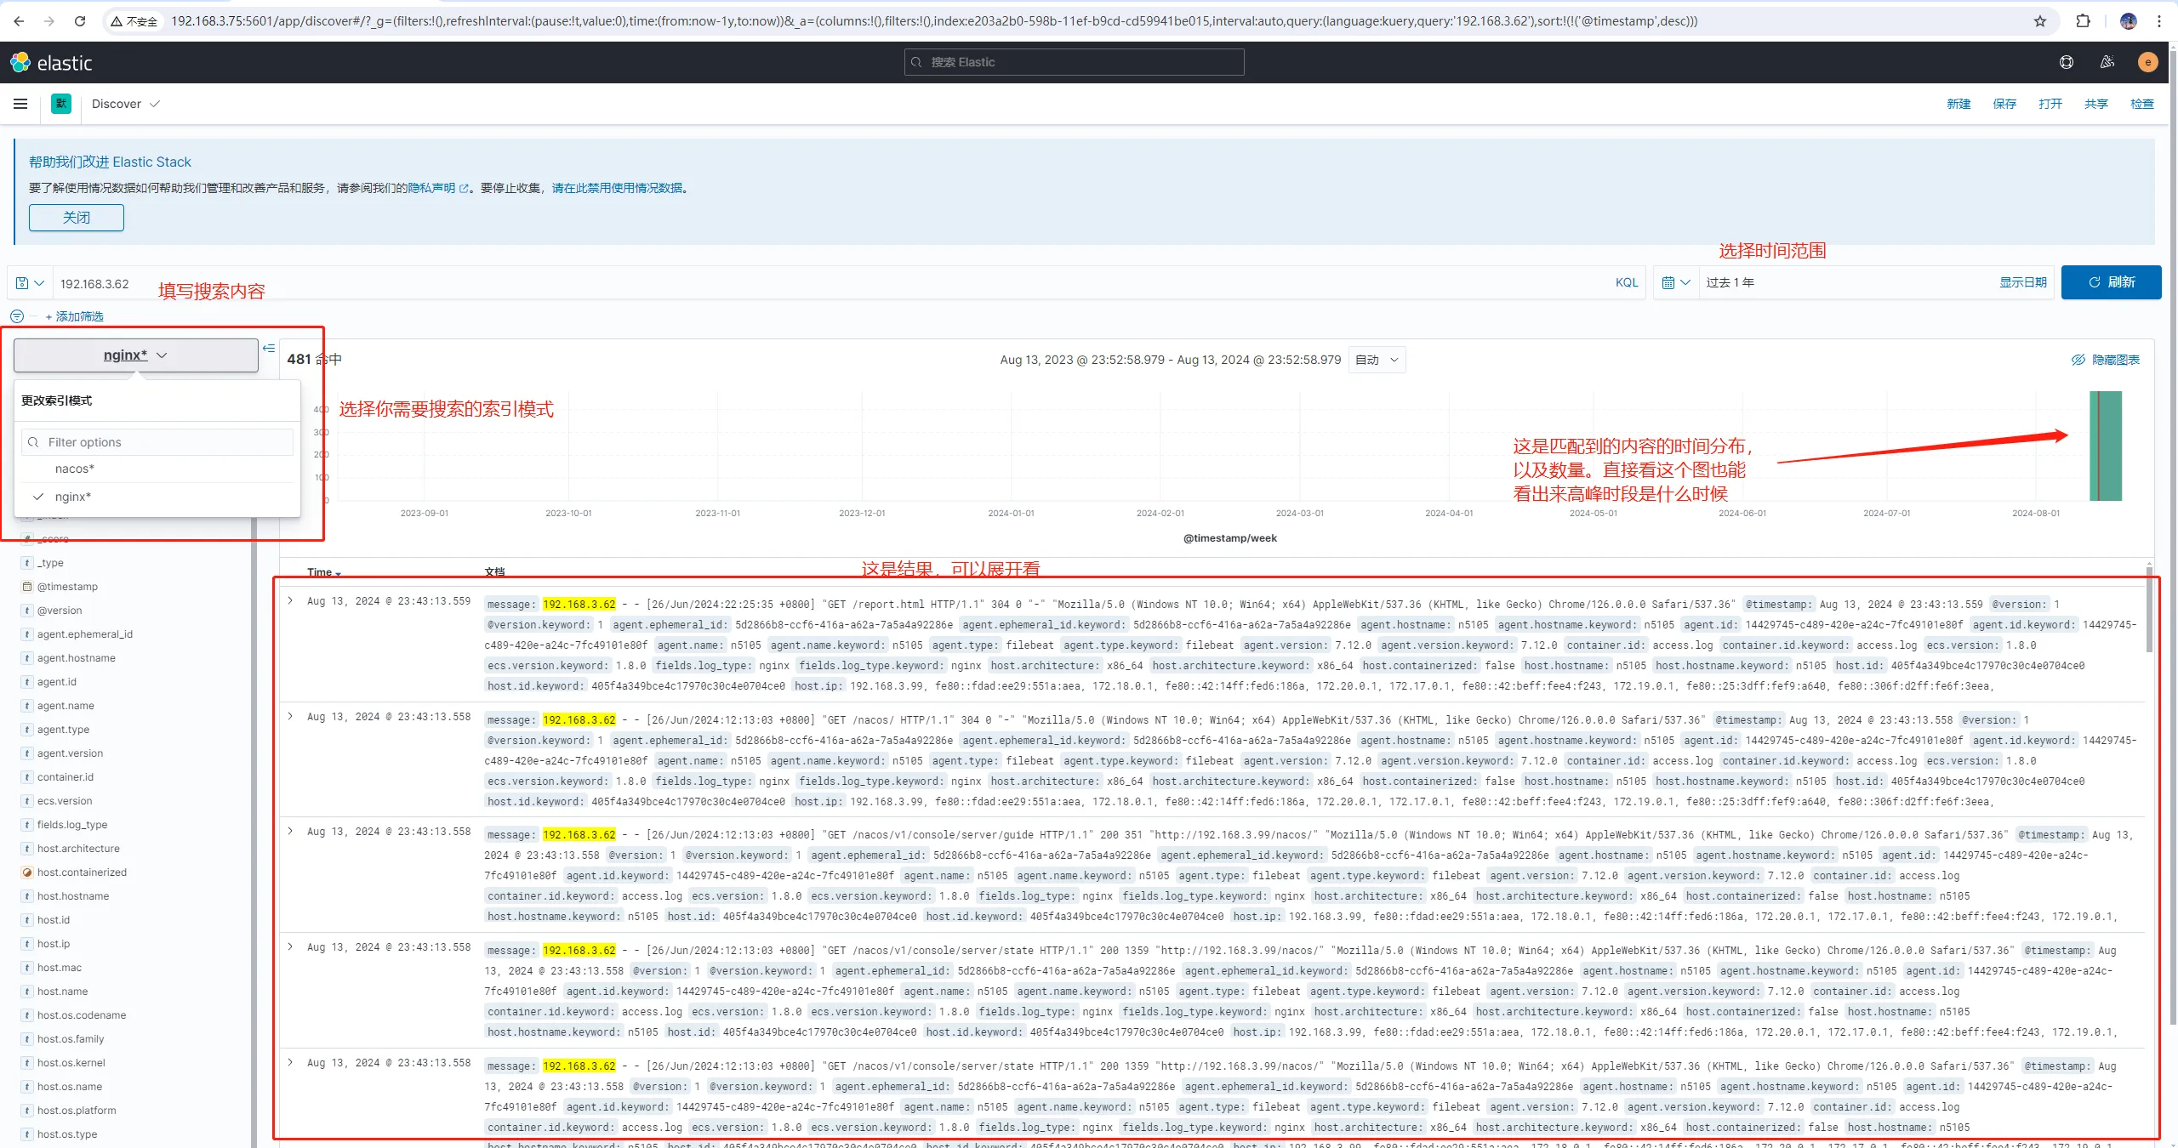Click the @timestamp date field icon
Image resolution: width=2178 pixels, height=1148 pixels.
(27, 587)
